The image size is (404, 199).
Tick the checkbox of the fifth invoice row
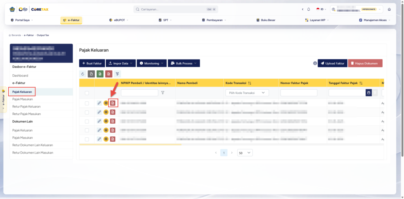click(x=87, y=139)
